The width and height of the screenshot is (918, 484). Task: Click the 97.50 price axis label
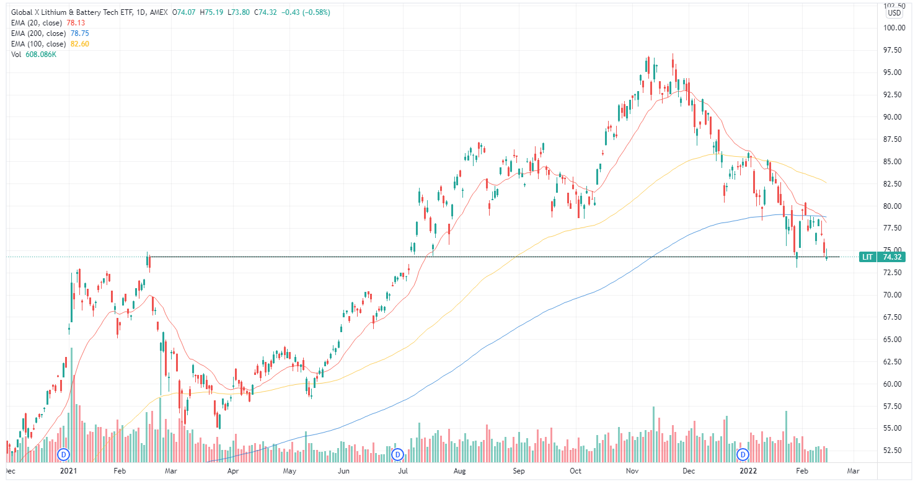893,50
